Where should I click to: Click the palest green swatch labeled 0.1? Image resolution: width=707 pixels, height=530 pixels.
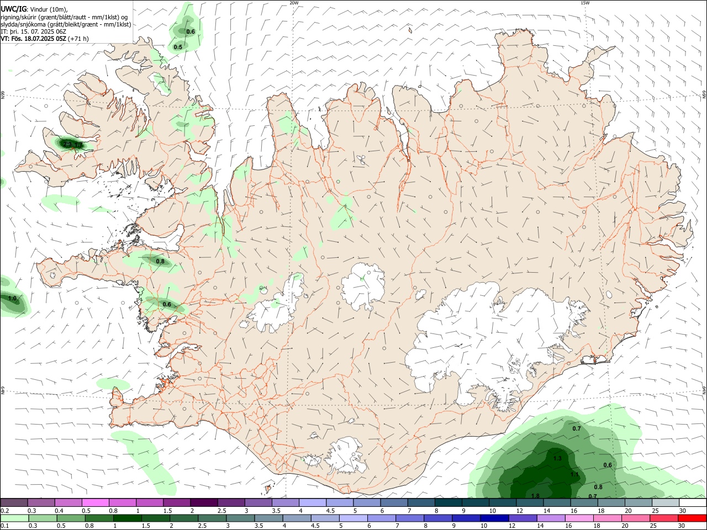tap(14, 518)
